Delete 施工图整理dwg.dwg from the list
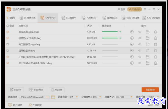Screen dimensions: 168x109 [156, 44]
